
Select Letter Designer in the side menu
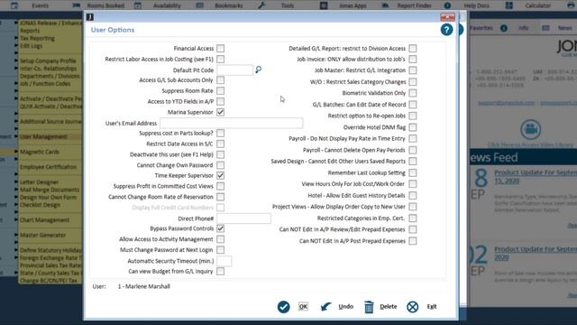(40, 182)
